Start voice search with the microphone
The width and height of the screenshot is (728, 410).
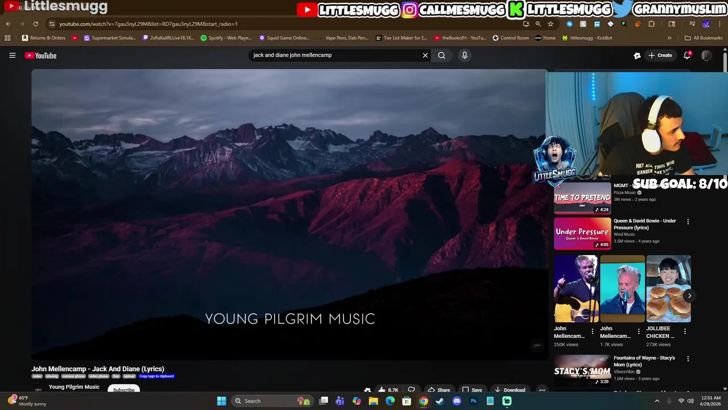[x=465, y=55]
